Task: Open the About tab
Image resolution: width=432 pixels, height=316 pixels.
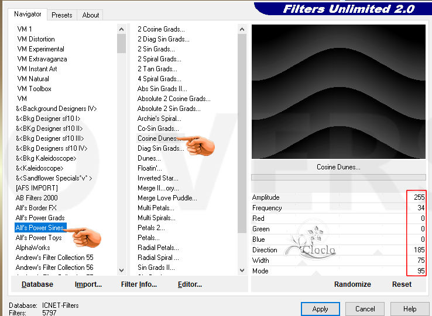Action: point(90,15)
